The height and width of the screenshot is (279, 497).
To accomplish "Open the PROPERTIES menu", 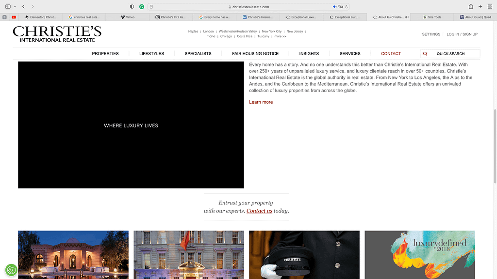I will coord(105,54).
